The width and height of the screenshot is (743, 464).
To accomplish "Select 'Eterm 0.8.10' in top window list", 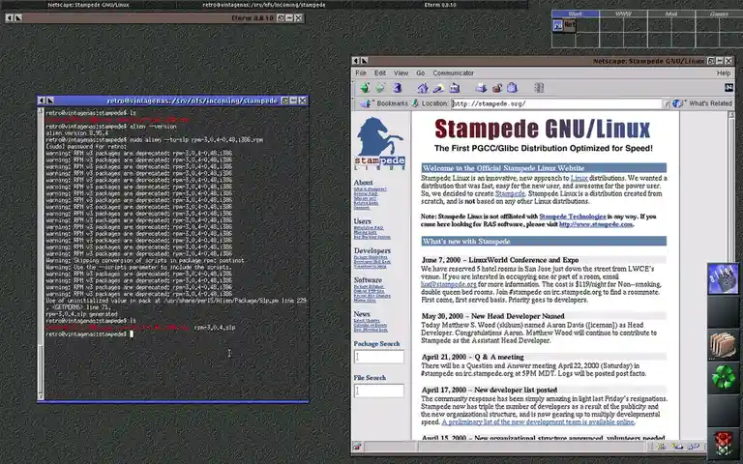I will coord(440,5).
